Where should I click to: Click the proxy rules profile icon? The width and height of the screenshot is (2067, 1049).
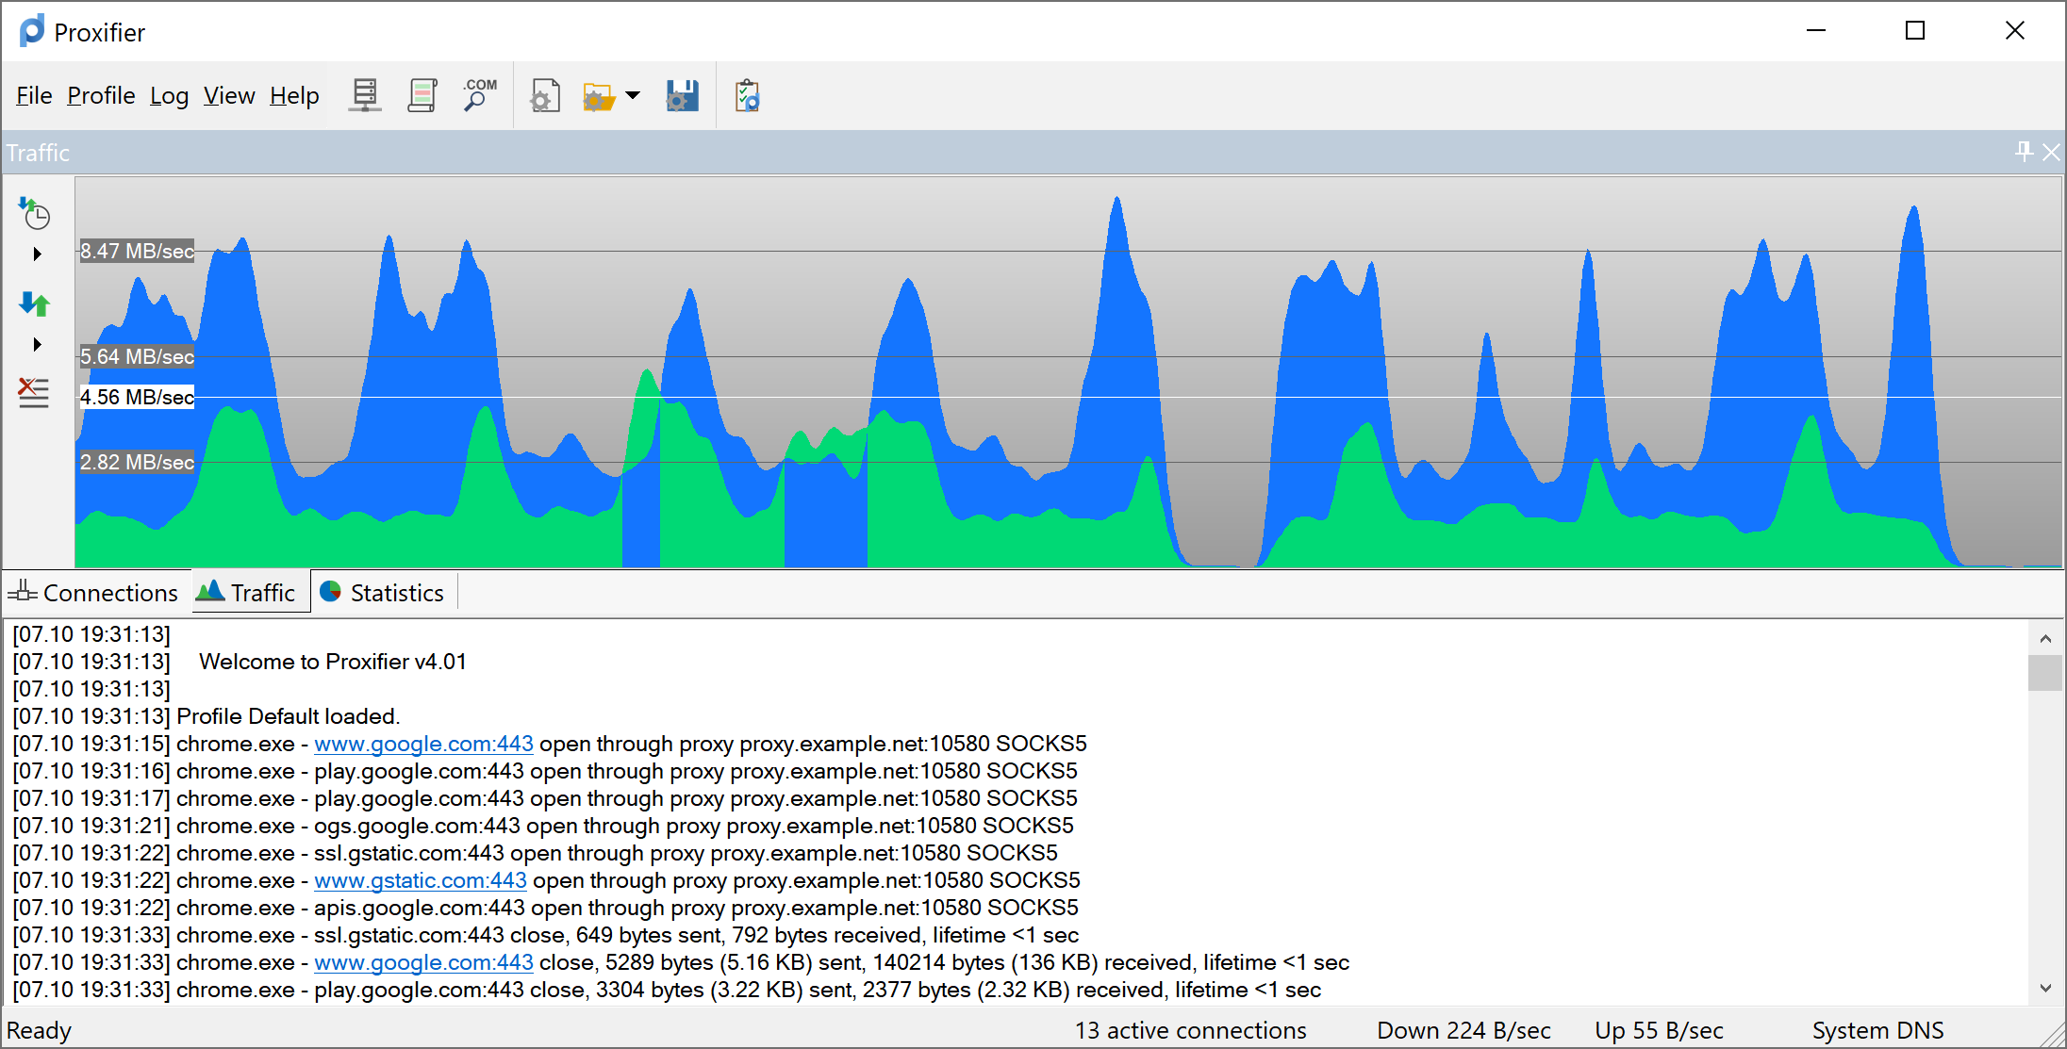point(419,96)
